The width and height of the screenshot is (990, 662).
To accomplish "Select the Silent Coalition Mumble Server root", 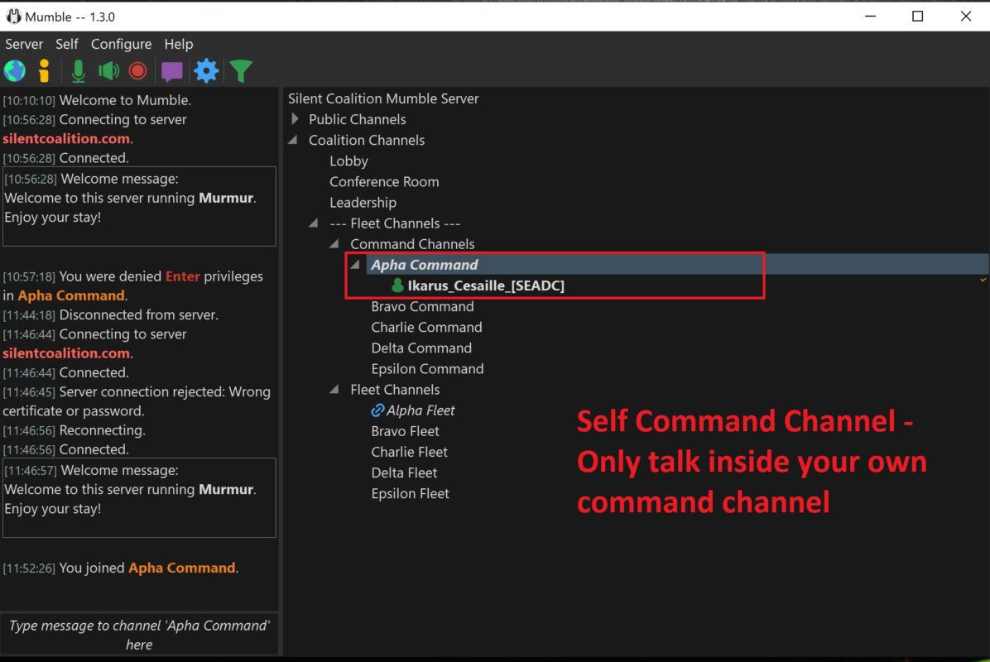I will click(x=383, y=98).
